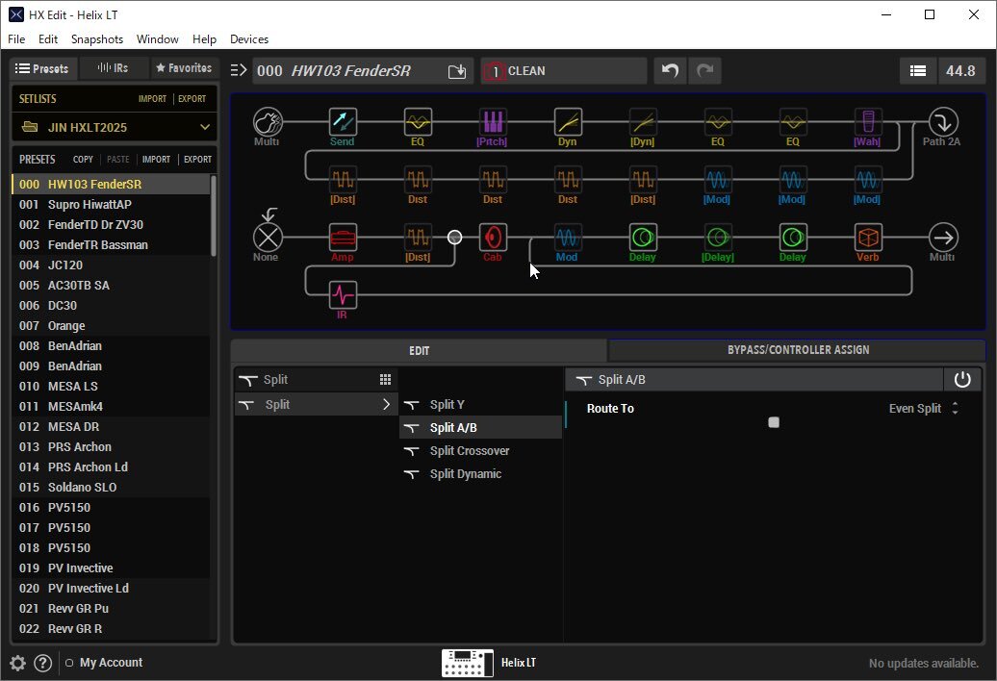Open the save preset icon
Image resolution: width=997 pixels, height=681 pixels.
pos(457,71)
